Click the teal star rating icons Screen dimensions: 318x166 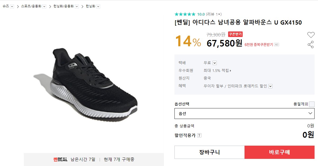click(x=185, y=14)
